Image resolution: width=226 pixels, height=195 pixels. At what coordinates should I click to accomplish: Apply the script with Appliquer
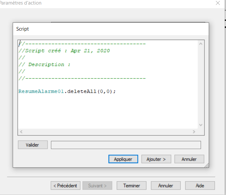[123, 159]
